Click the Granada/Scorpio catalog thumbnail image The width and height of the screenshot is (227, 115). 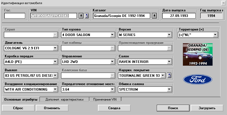[x=198, y=54]
